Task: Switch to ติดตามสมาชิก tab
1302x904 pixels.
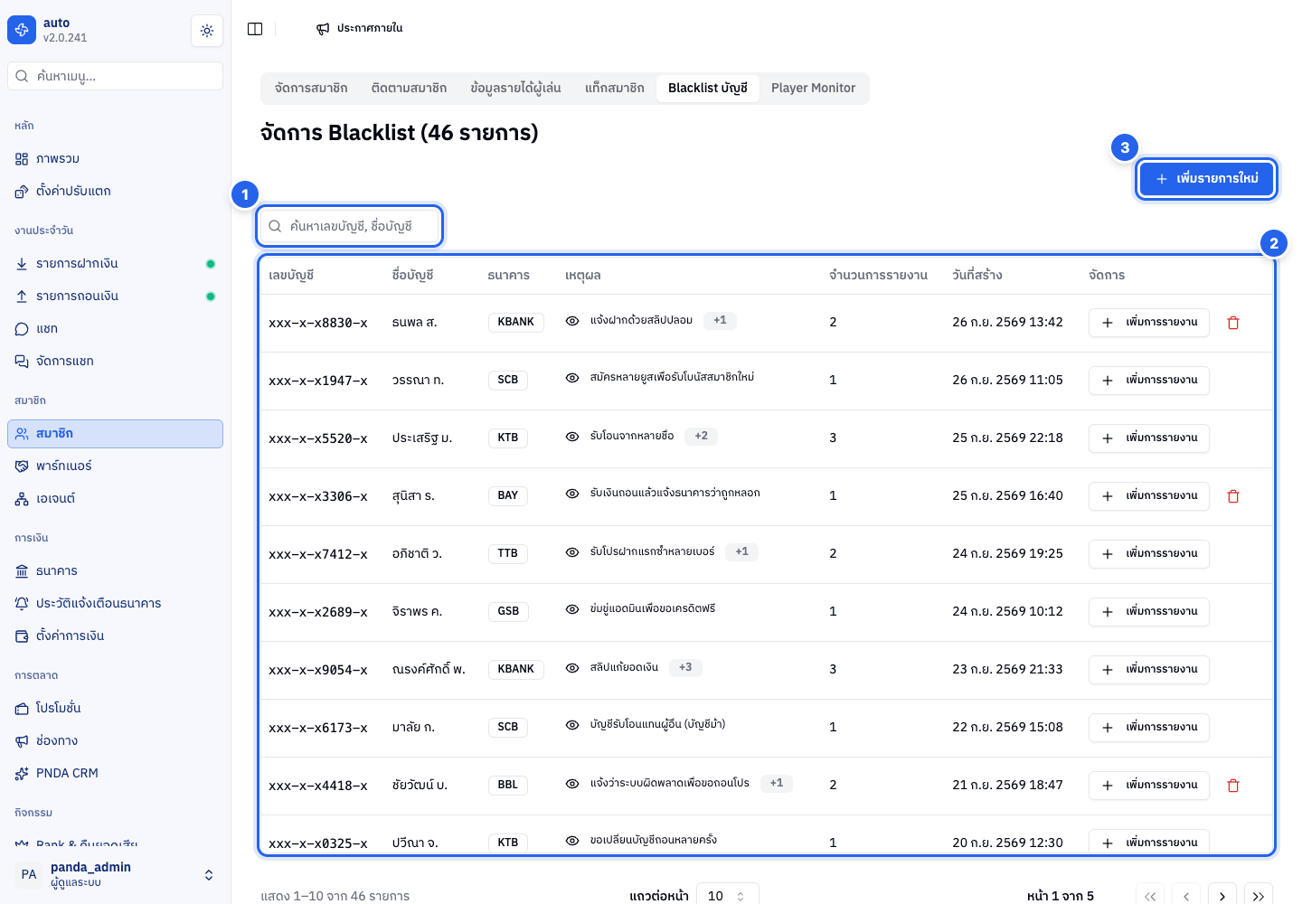Action: 409,89
